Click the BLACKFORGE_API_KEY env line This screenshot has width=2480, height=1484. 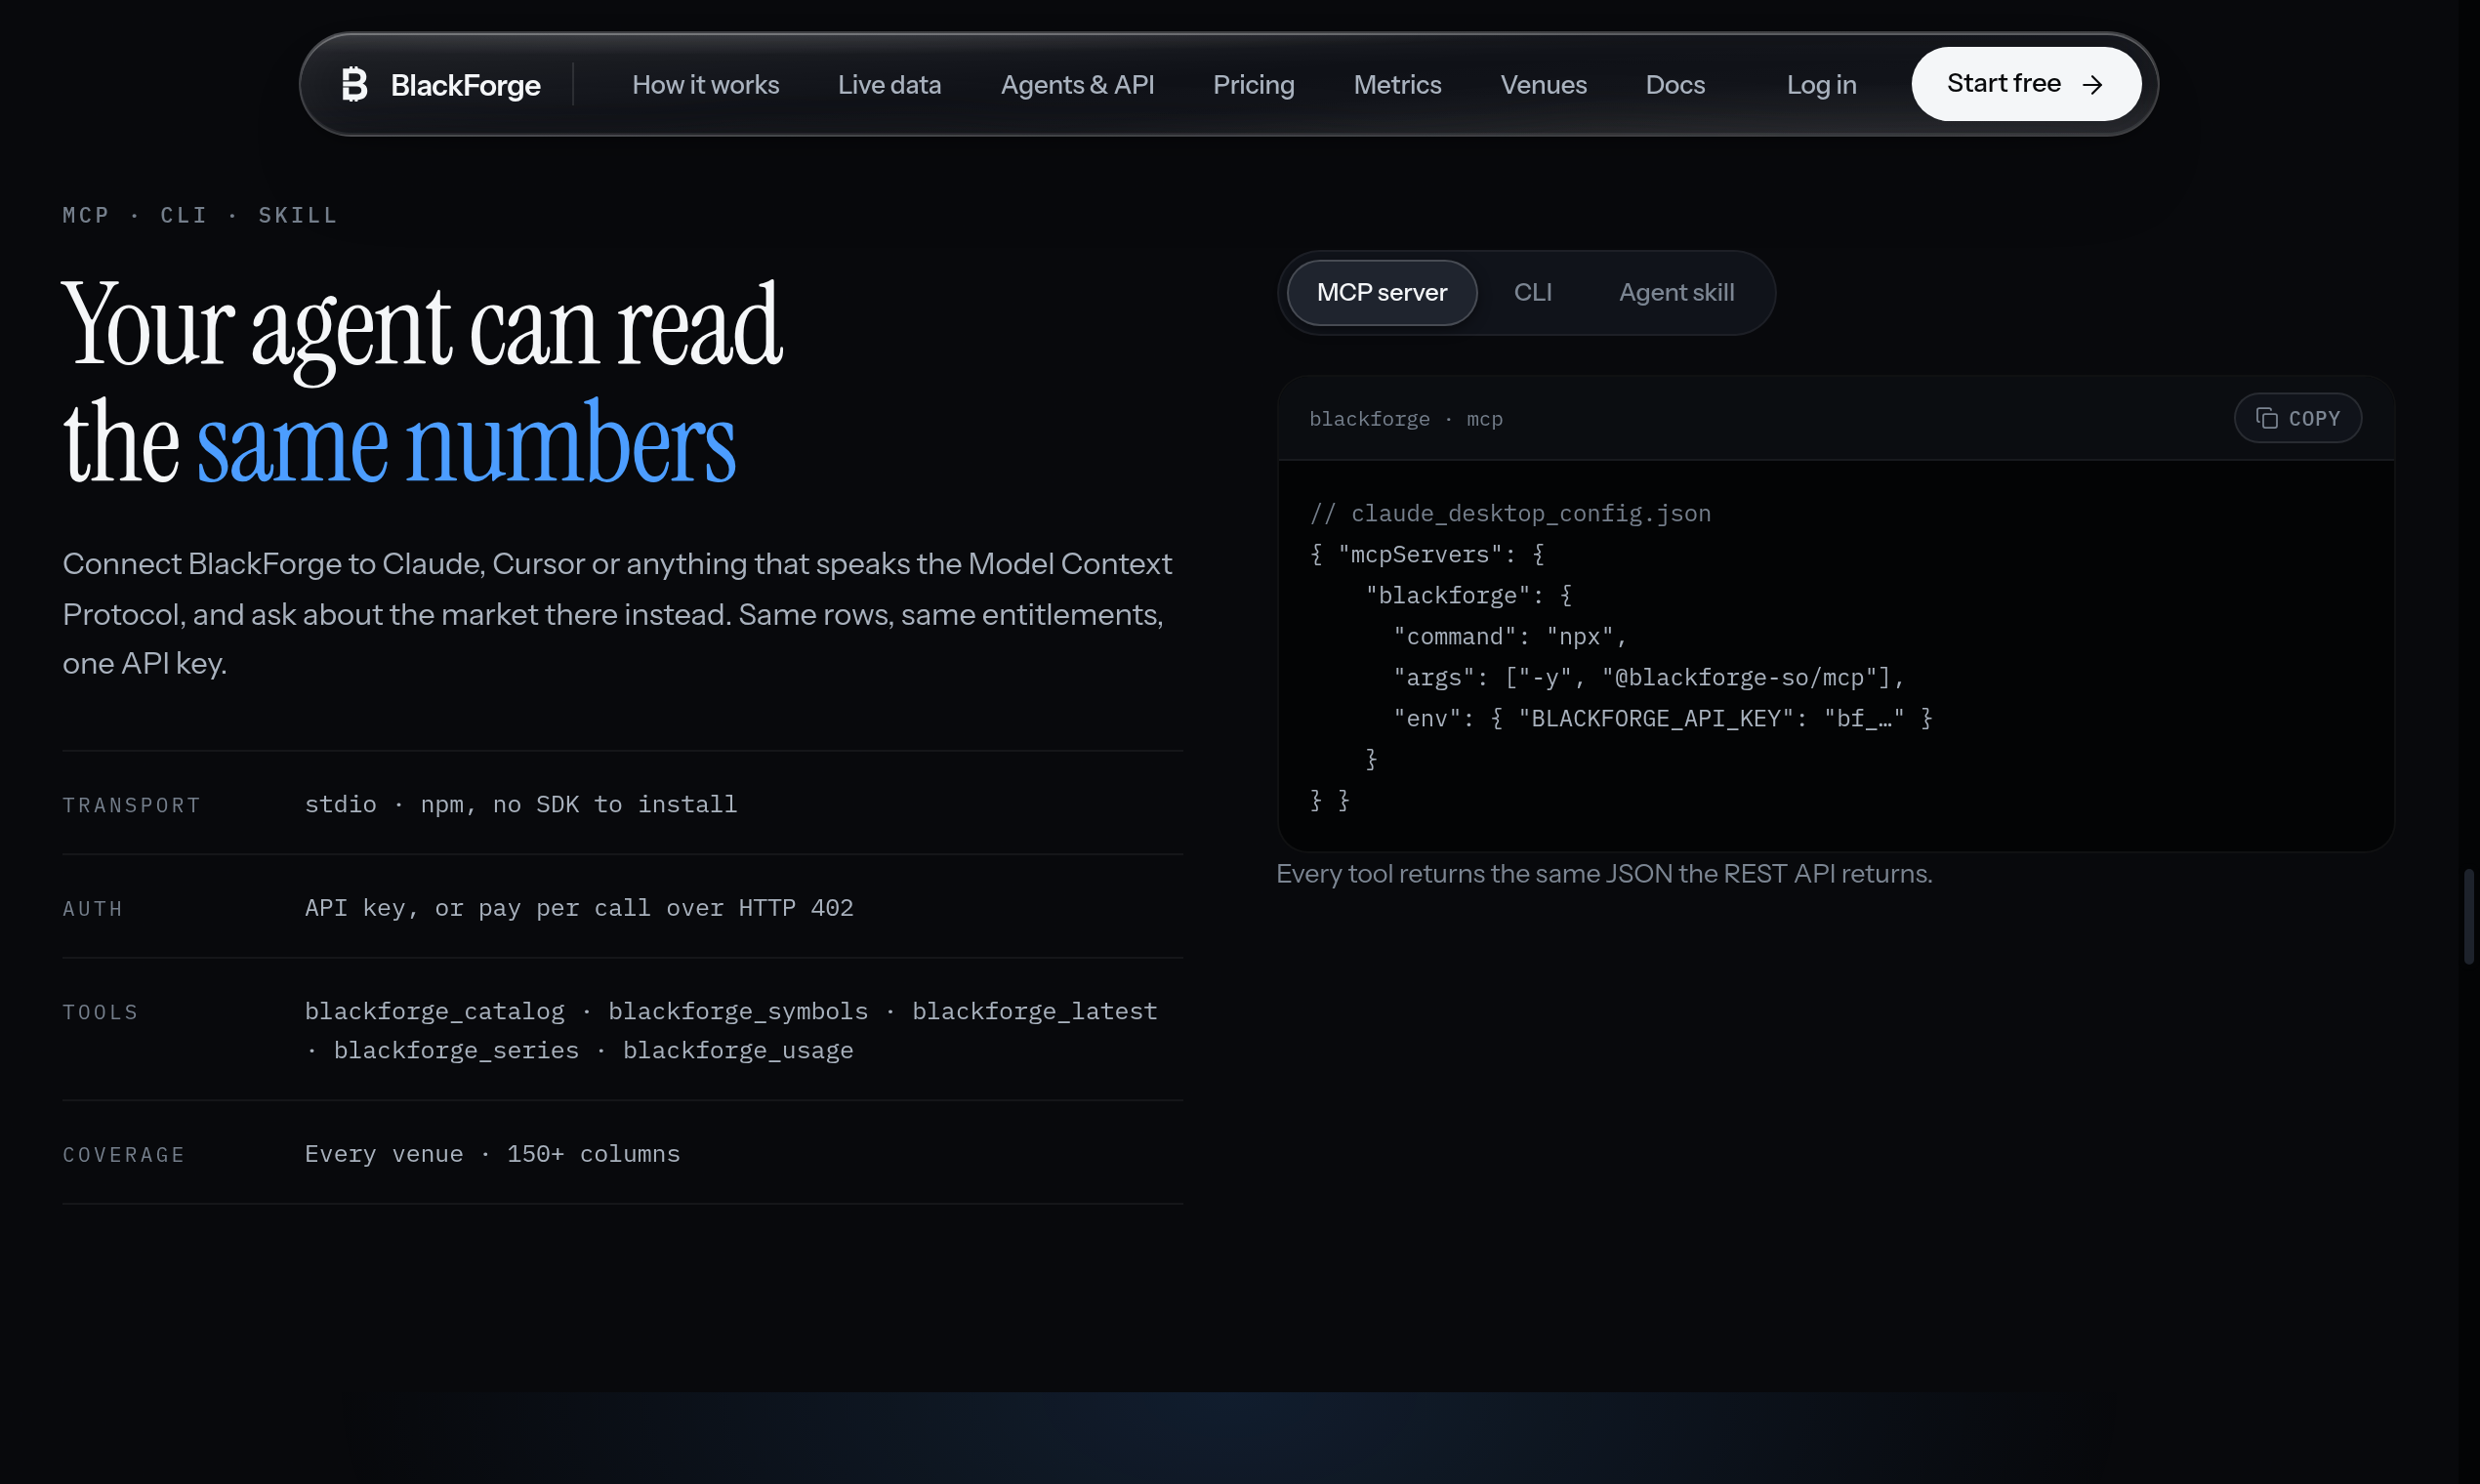pyautogui.click(x=1662, y=719)
